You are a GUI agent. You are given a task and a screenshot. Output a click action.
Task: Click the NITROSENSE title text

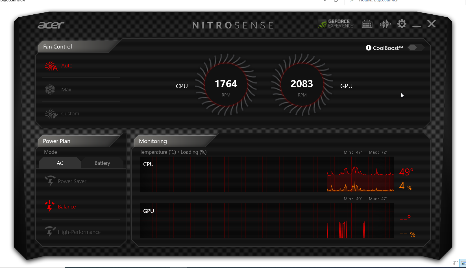pos(233,25)
